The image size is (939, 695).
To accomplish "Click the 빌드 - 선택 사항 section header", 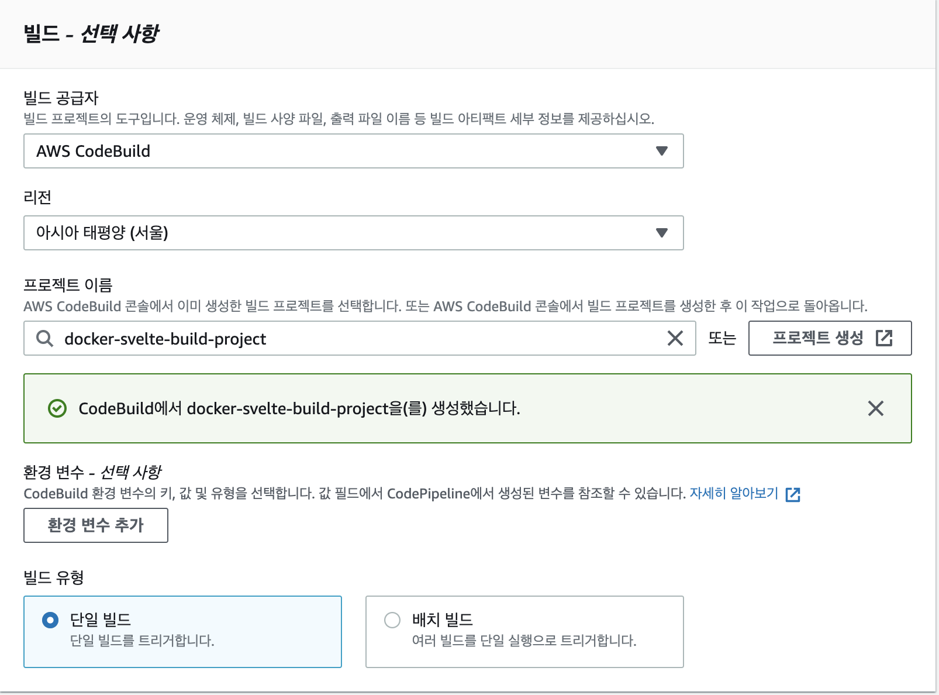I will click(x=91, y=33).
